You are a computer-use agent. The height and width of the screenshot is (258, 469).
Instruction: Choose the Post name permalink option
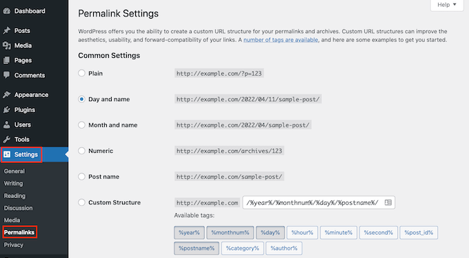pyautogui.click(x=81, y=177)
